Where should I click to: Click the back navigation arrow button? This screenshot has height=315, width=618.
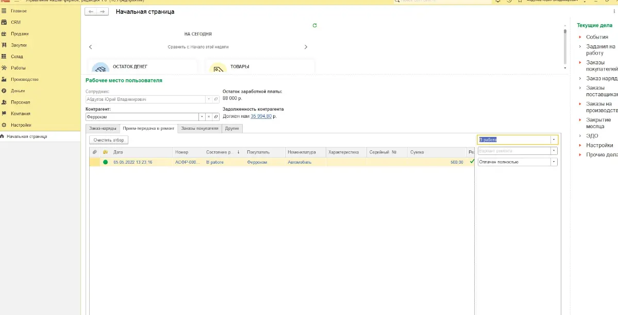(91, 11)
